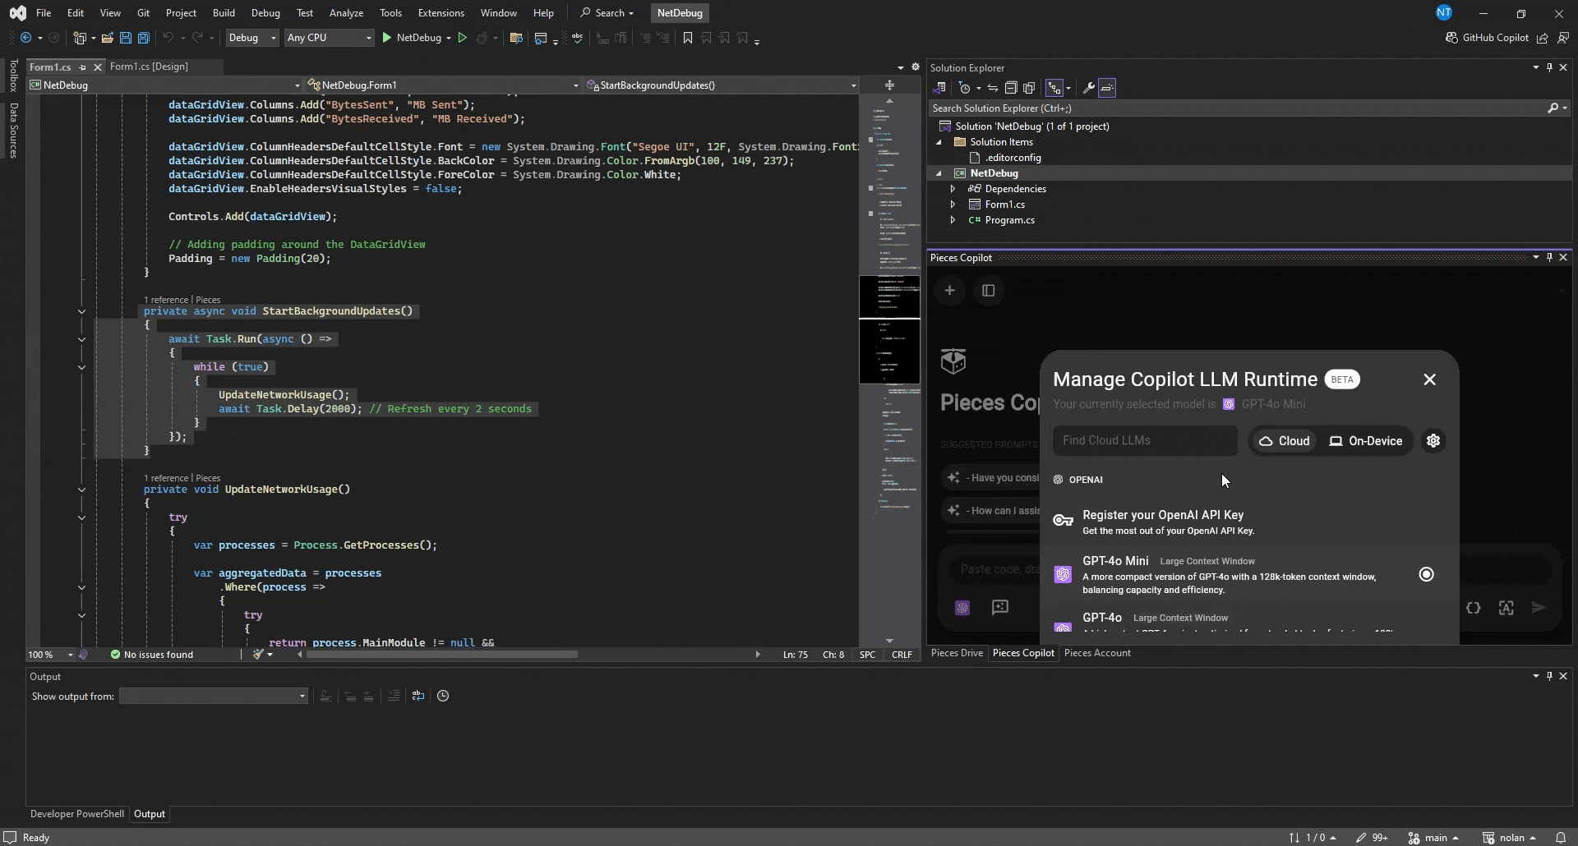The height and width of the screenshot is (846, 1578).
Task: Open the NetDebug.Form1 type navigation dropdown
Action: (443, 85)
